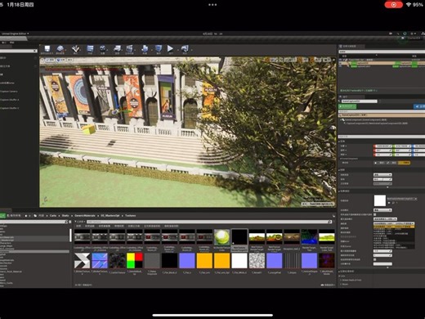Click the maximize viewport icon at top-right
This screenshot has width=425, height=319.
[x=333, y=60]
